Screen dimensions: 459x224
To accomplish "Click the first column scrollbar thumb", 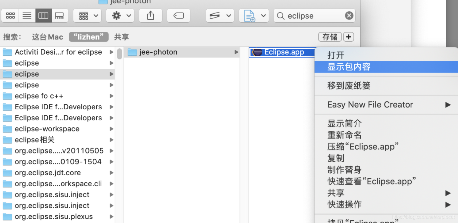I will pos(120,54).
